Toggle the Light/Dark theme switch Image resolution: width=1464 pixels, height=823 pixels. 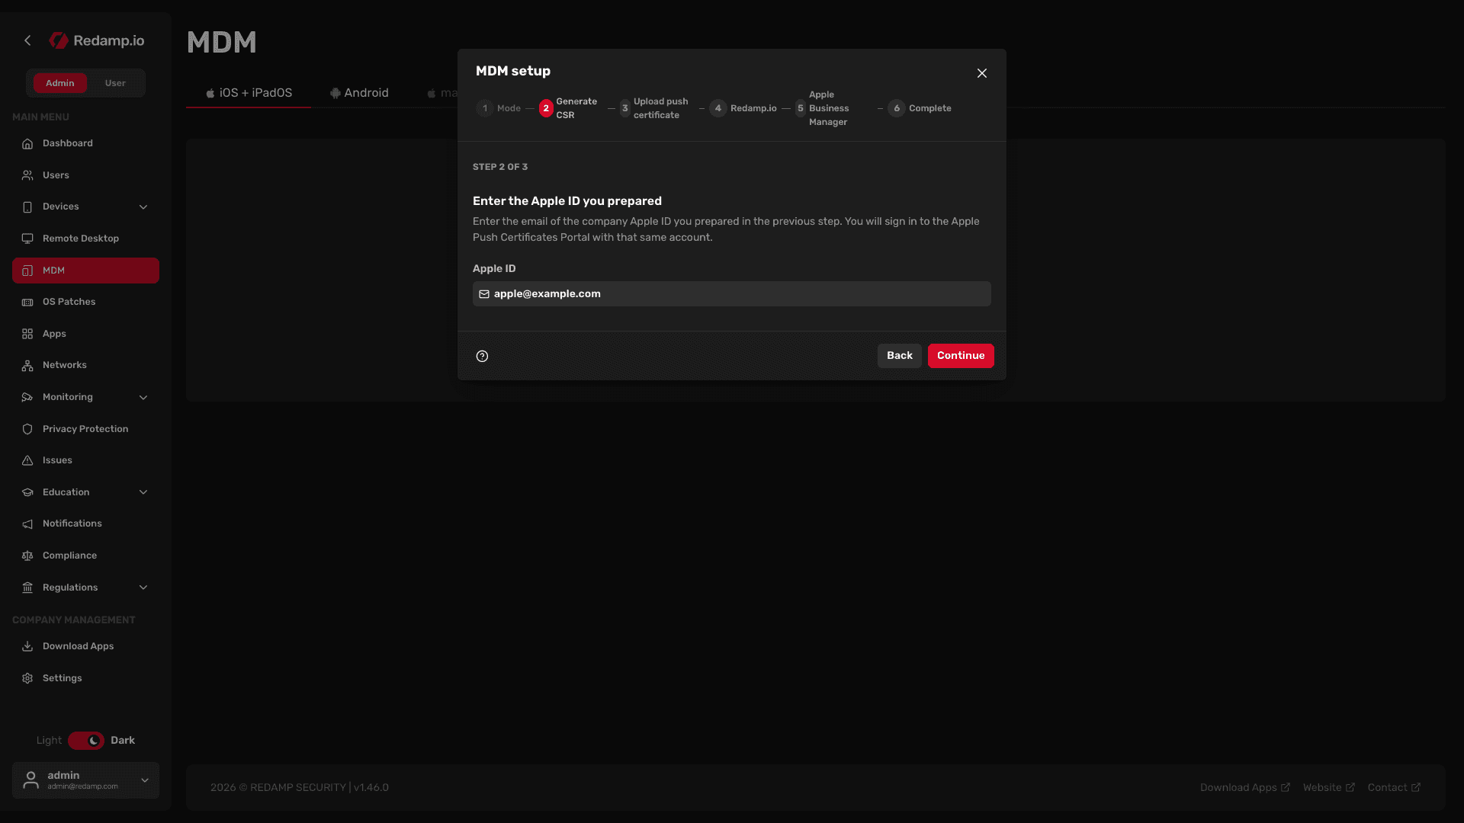86,741
